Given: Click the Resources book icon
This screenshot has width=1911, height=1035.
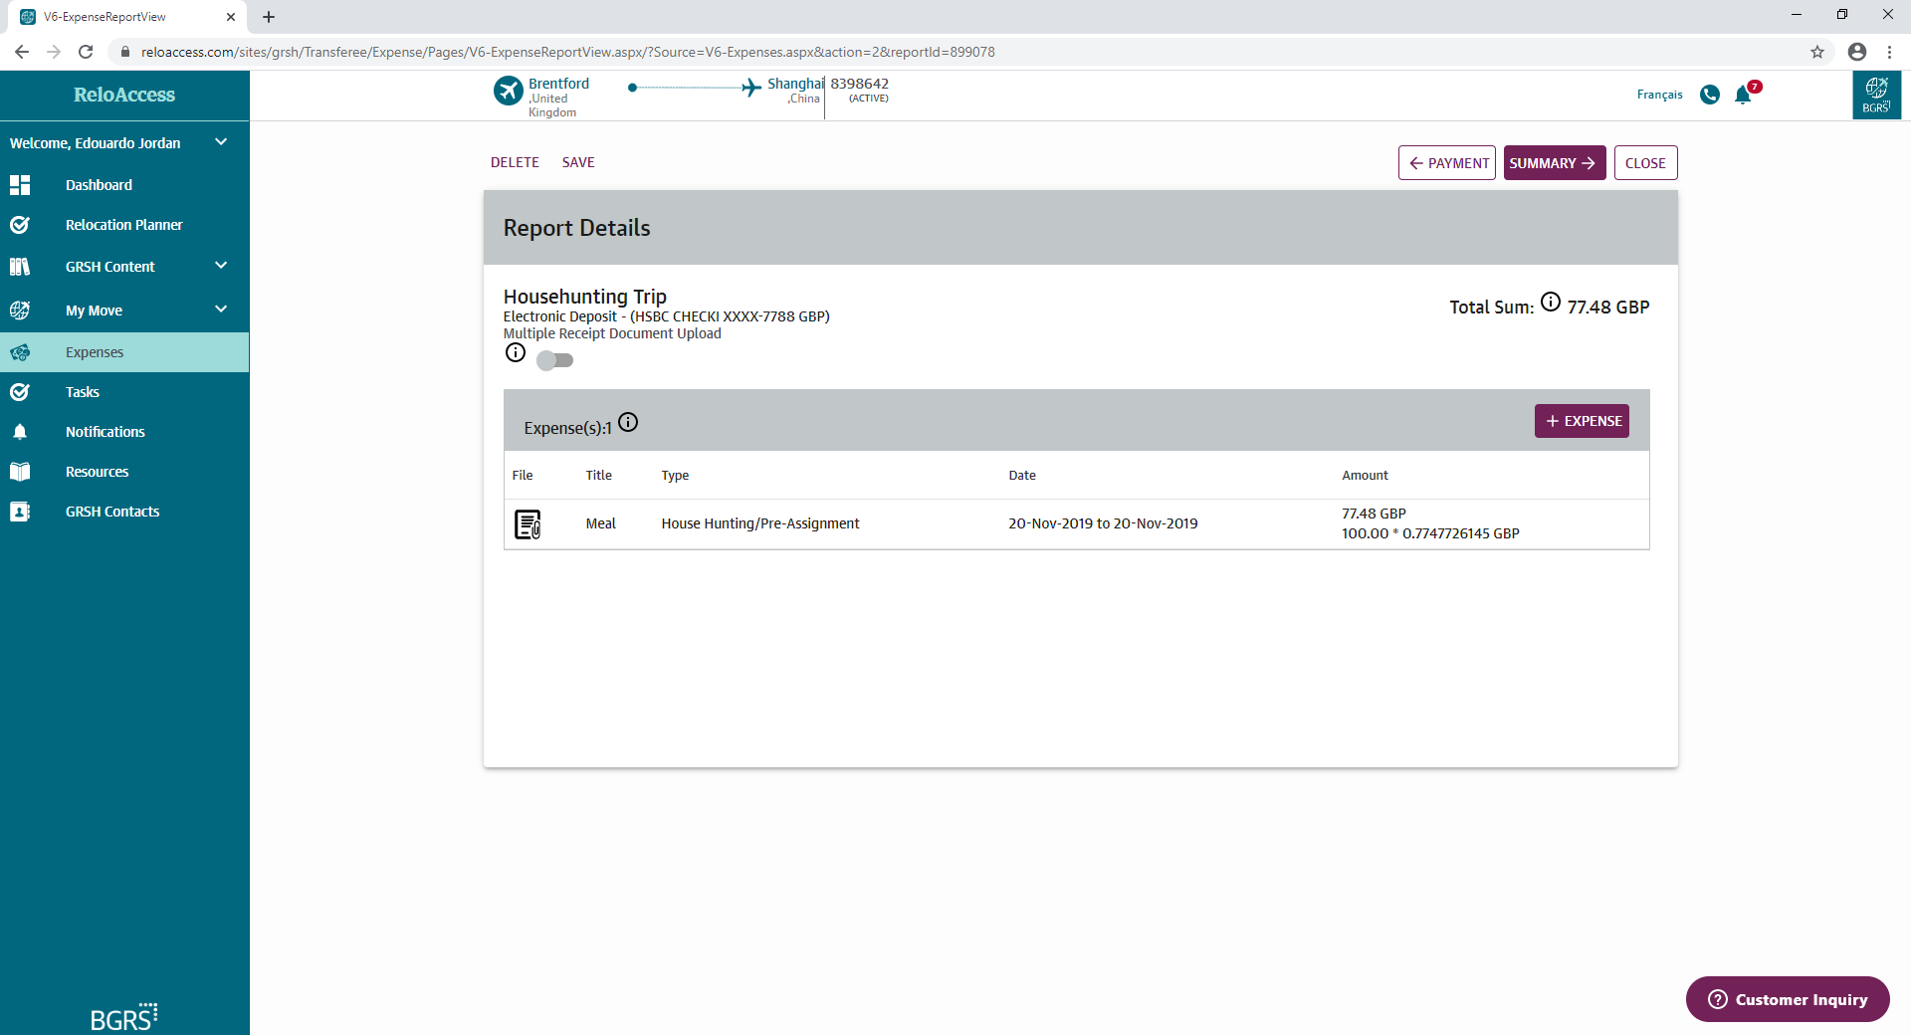Looking at the screenshot, I should pos(20,472).
